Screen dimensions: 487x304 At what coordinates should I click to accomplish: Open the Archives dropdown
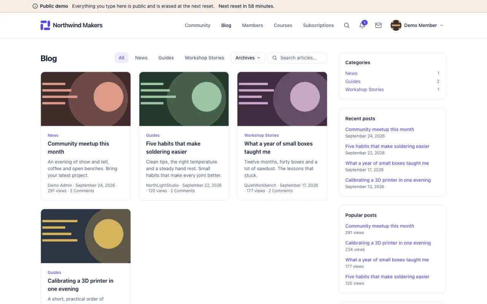tap(248, 58)
